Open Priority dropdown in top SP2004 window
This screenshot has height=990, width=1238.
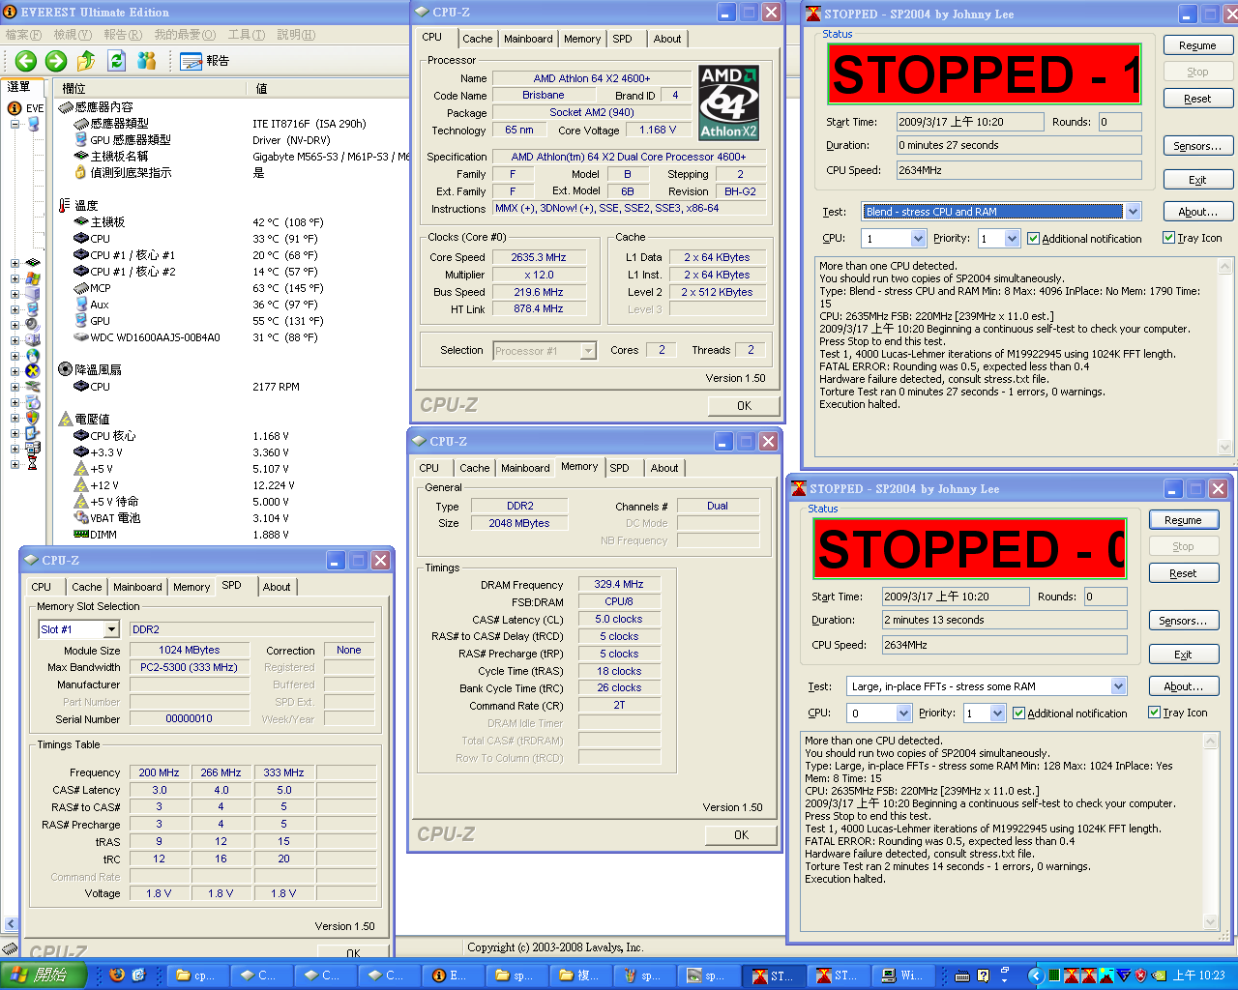coord(1013,238)
